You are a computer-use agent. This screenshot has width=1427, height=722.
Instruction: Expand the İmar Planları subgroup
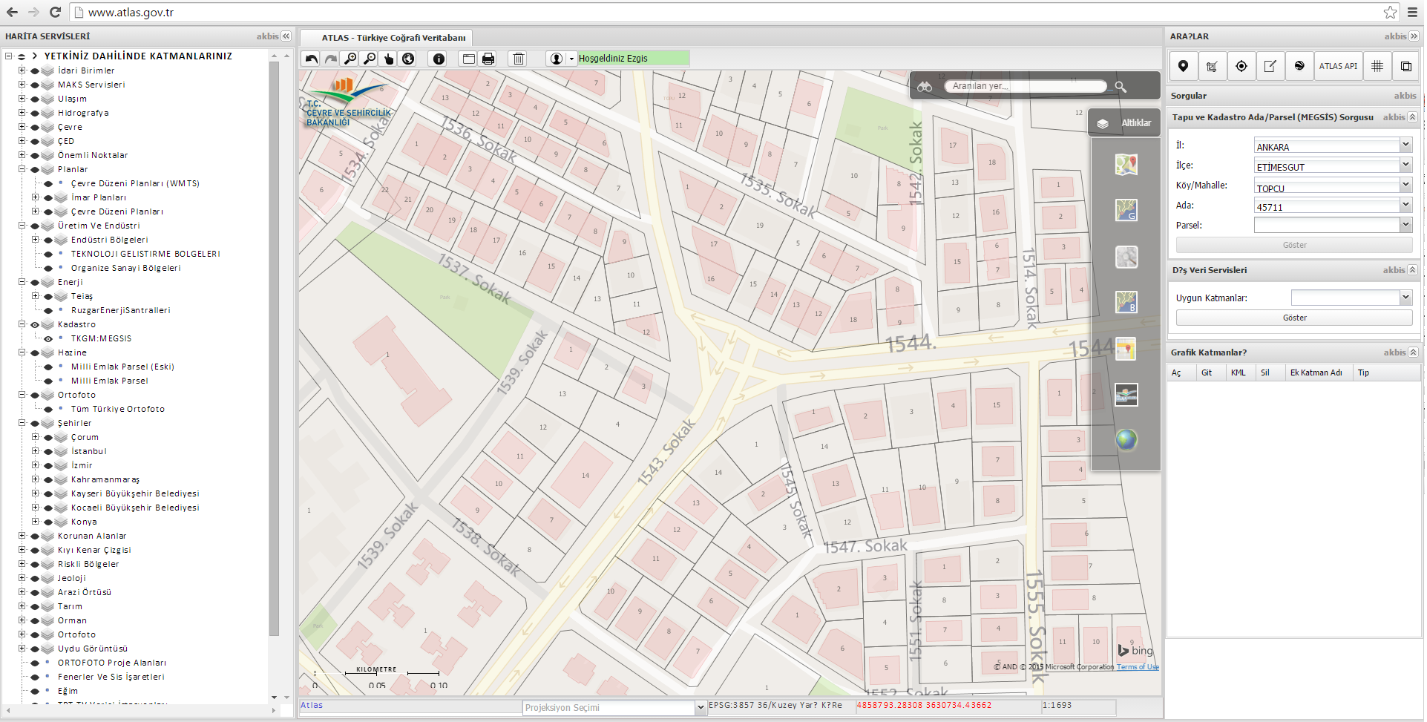point(36,197)
